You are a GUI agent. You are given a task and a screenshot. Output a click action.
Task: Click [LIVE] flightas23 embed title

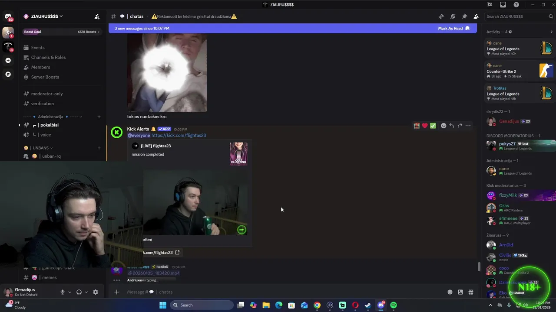[x=156, y=146]
